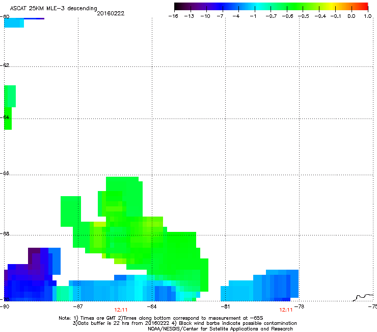The width and height of the screenshot is (377, 332).
Task: Click the yellow section of the color scale
Action: [332, 7]
